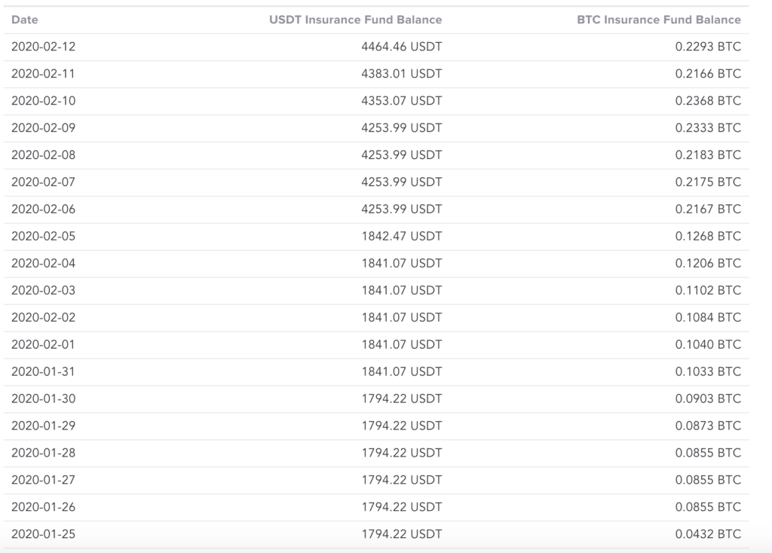Select the 2020-01-25 date cell

pyautogui.click(x=43, y=534)
